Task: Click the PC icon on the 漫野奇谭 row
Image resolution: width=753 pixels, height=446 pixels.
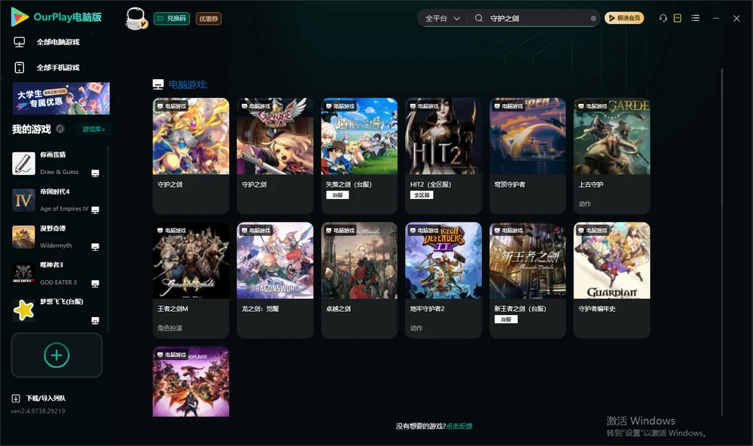Action: [95, 247]
